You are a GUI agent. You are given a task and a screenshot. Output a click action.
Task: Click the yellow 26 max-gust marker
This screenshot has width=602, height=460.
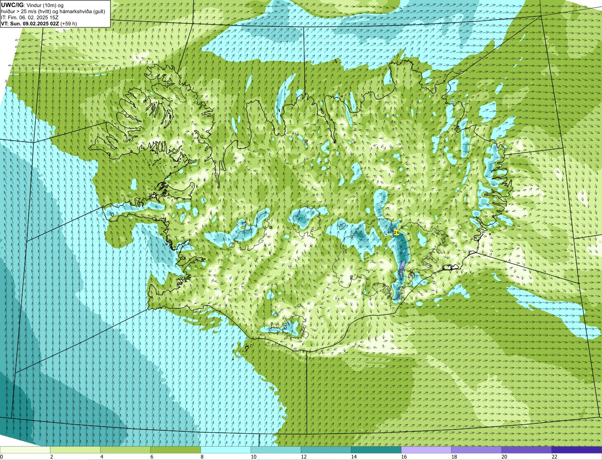coord(396,232)
